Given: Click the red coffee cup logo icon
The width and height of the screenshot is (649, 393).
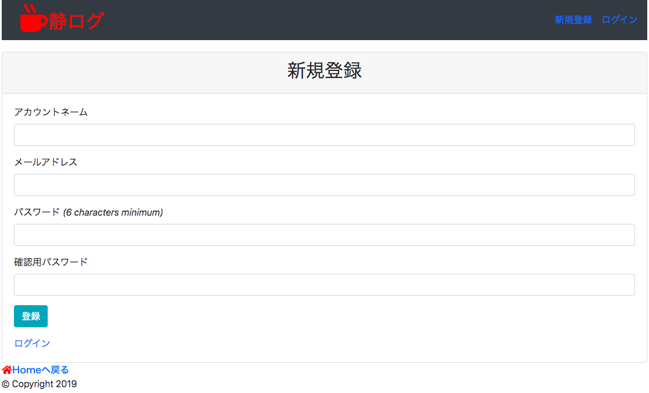Looking at the screenshot, I should [x=33, y=20].
